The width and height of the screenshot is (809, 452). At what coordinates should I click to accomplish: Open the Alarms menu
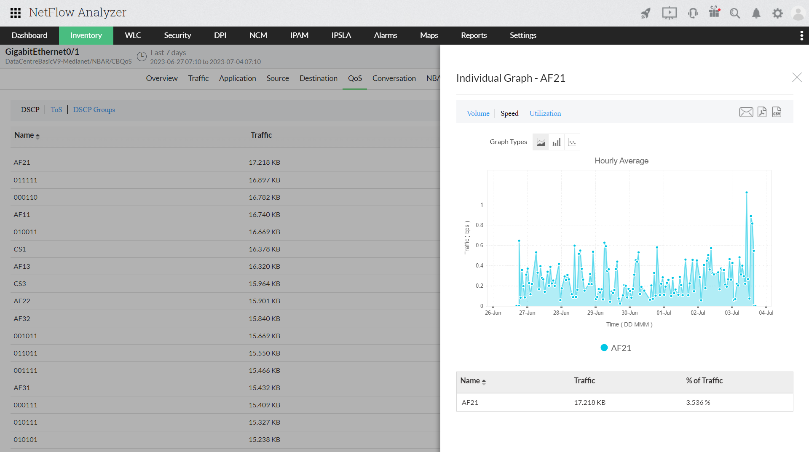click(x=385, y=35)
